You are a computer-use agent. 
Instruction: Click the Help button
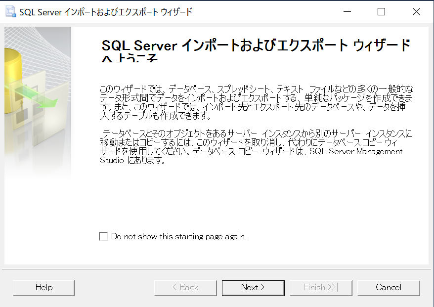click(43, 288)
